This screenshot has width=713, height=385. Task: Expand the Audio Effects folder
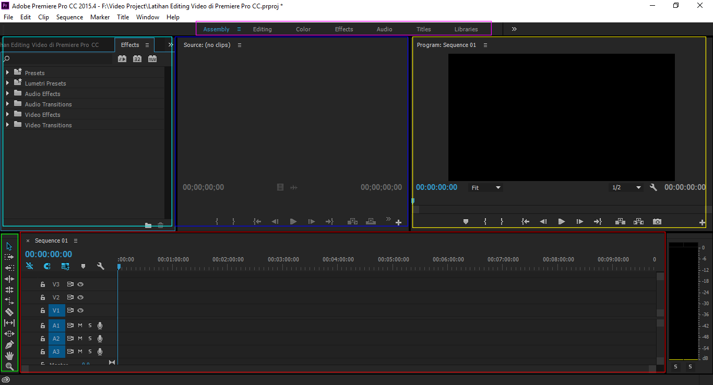click(x=7, y=93)
